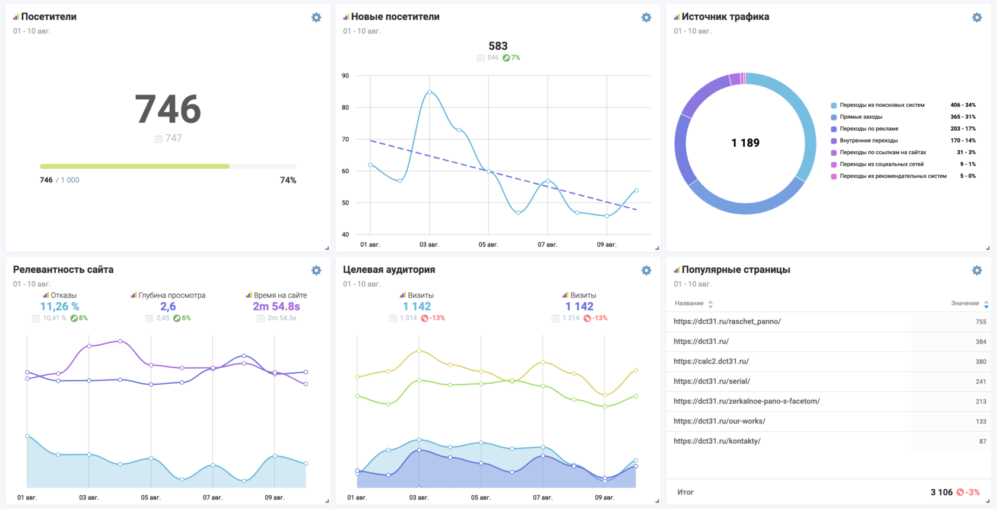
Task: Open settings gear for Посетители widget
Action: point(316,18)
